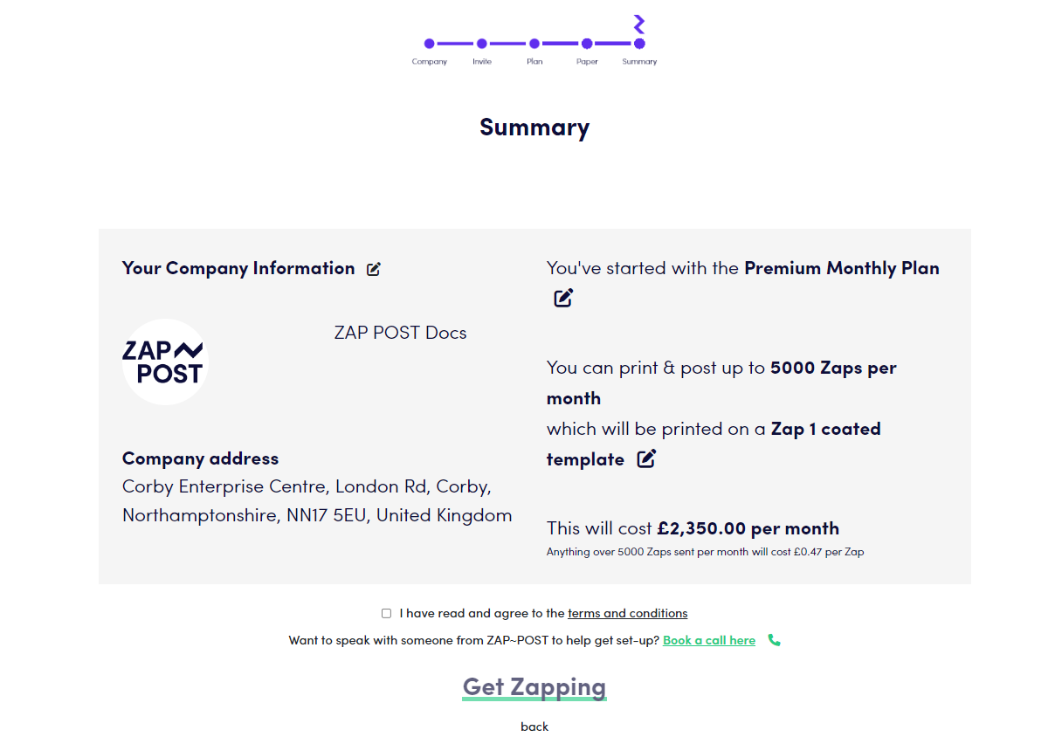This screenshot has height=744, width=1055.
Task: Edit company information pencil icon
Action: (374, 269)
